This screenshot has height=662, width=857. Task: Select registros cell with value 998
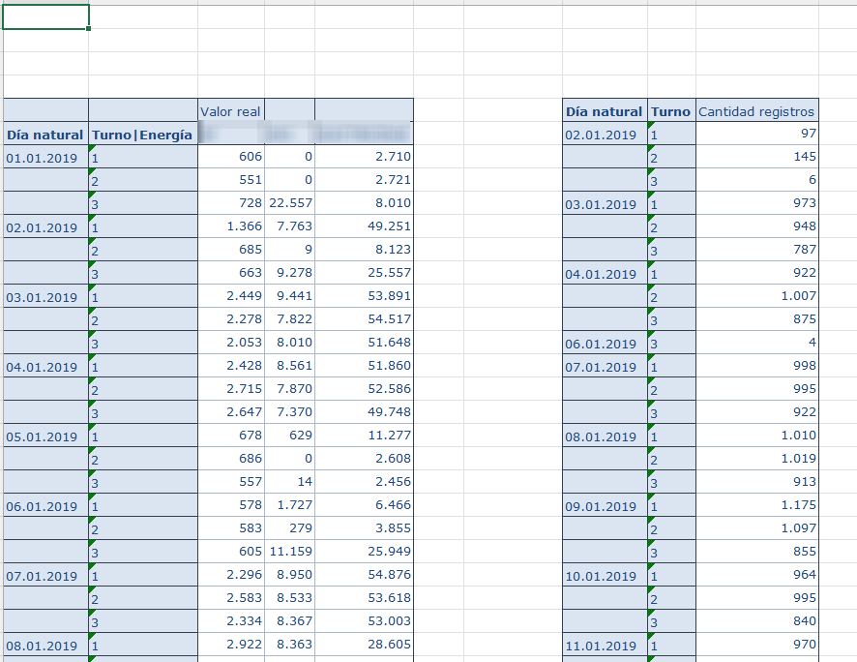pyautogui.click(x=757, y=365)
